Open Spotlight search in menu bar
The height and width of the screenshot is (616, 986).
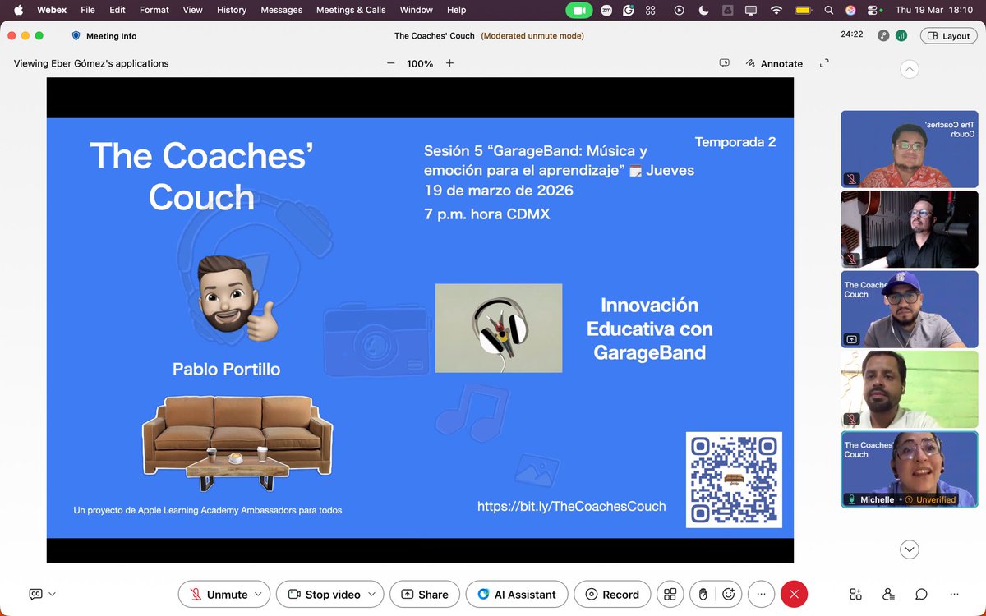pos(828,10)
